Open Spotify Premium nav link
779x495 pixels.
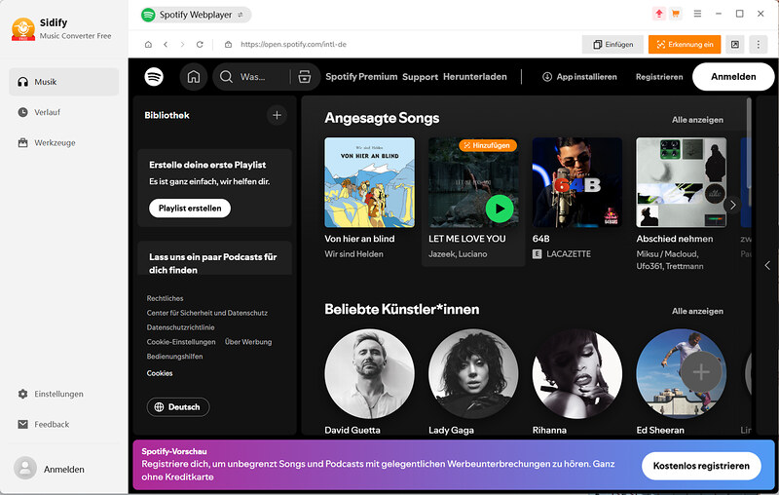[x=361, y=77]
